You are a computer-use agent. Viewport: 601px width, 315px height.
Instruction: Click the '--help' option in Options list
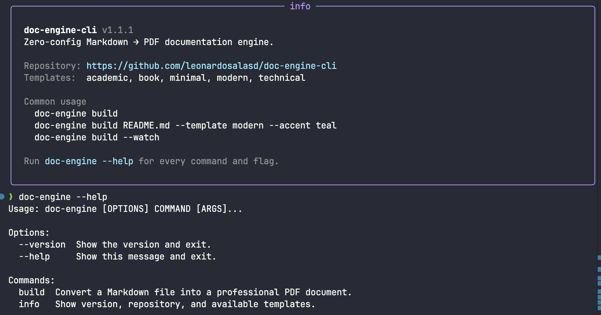click(34, 257)
